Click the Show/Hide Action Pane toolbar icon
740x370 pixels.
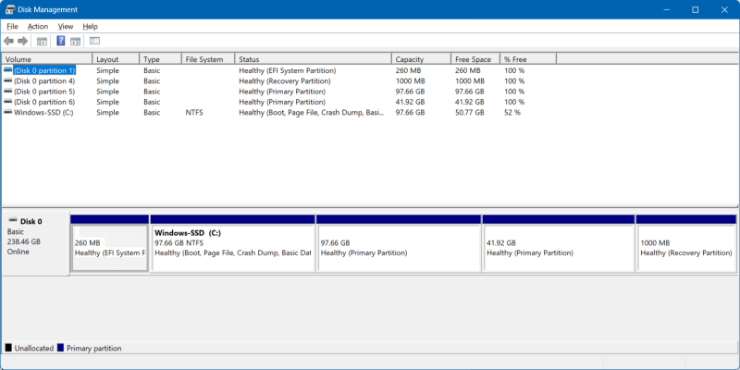click(75, 41)
